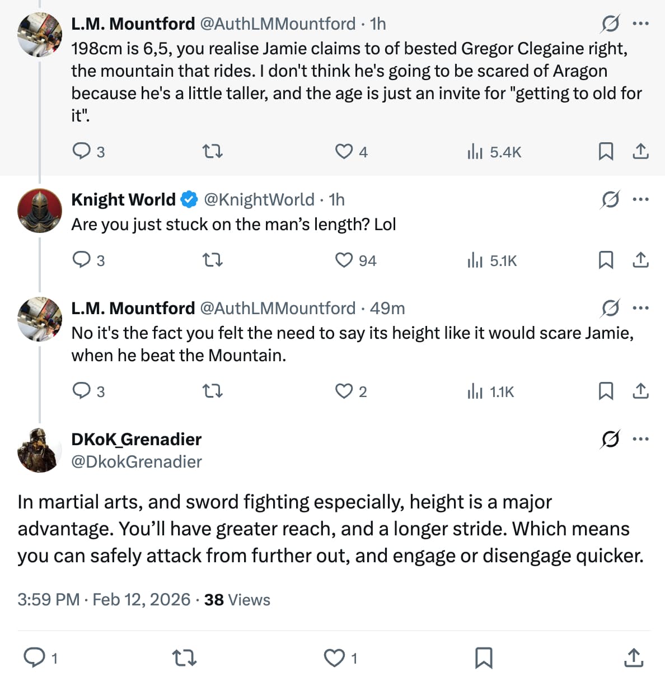Open @KnightWorld profile handle link
The image size is (665, 681).
point(259,199)
